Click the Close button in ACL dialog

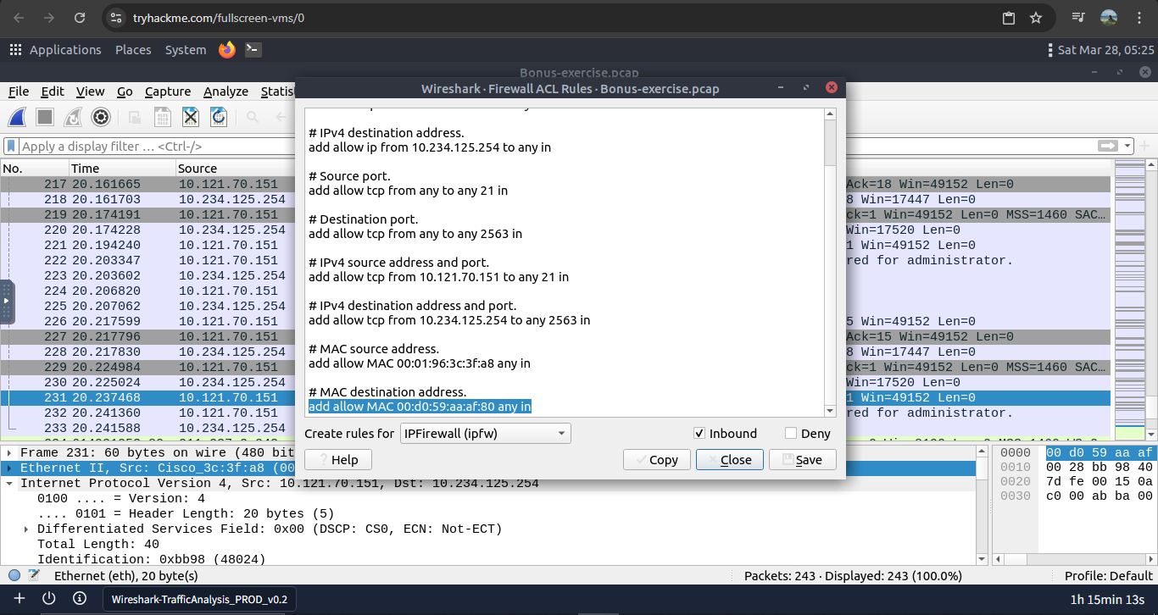coord(730,459)
